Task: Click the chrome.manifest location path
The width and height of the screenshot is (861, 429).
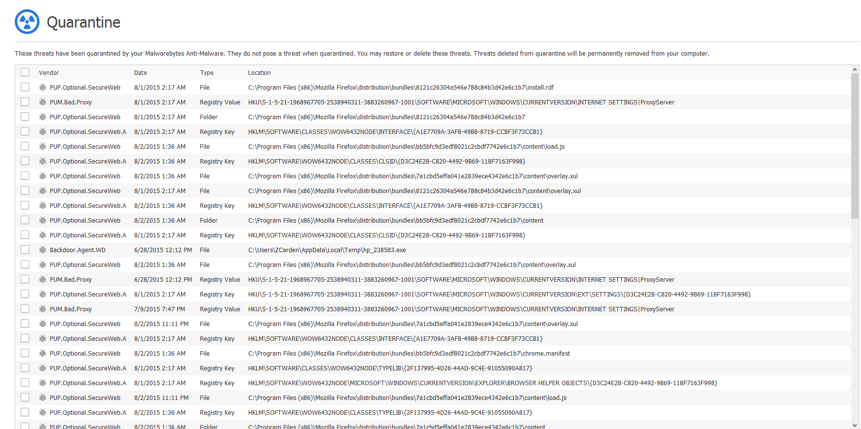Action: click(x=409, y=353)
